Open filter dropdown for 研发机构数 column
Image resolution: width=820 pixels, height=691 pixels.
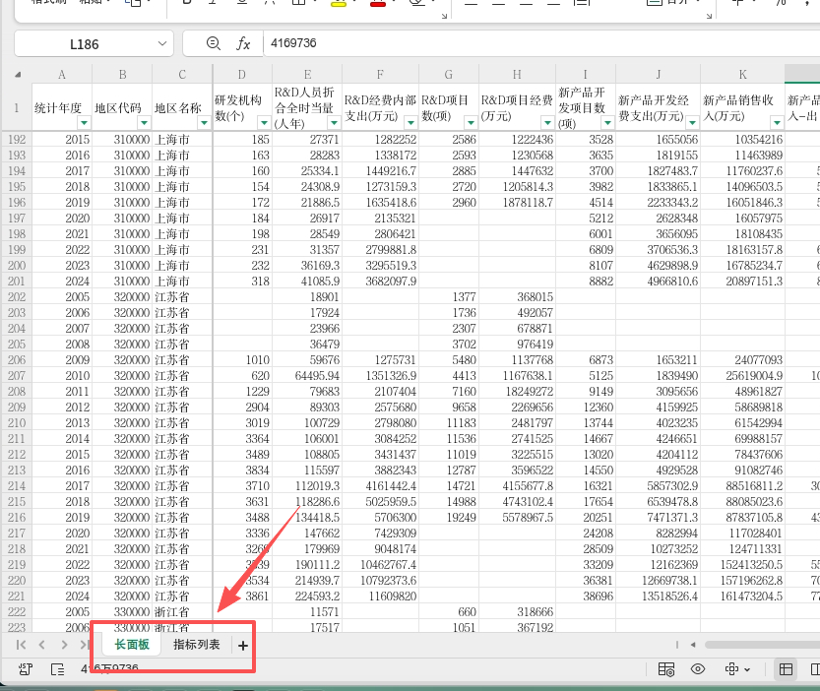[264, 123]
